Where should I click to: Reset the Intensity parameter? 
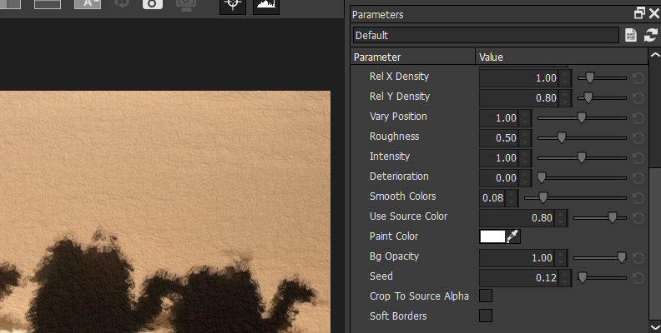638,158
